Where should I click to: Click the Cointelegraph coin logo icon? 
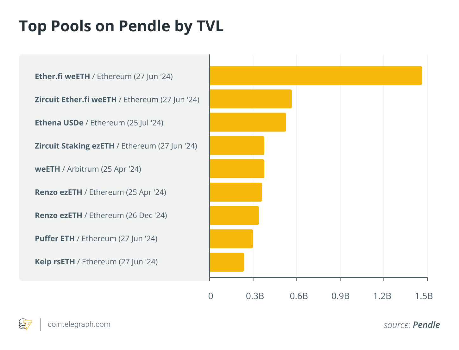click(x=25, y=325)
